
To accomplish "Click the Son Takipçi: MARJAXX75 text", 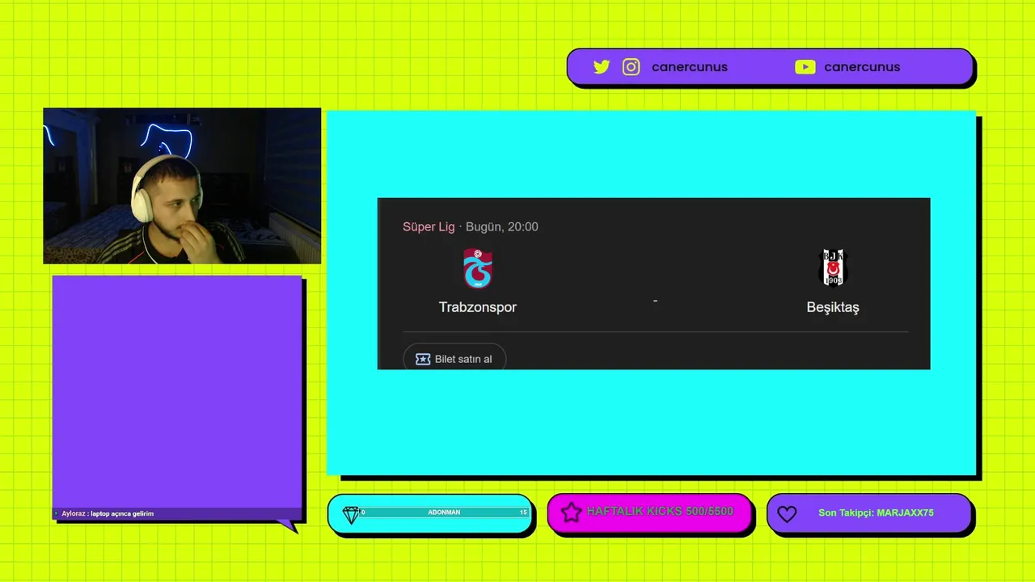I will pos(876,512).
